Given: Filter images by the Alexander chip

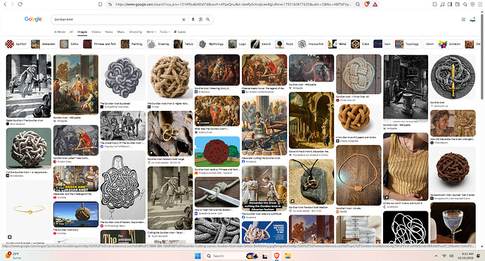Looking at the screenshot, I should (x=44, y=44).
